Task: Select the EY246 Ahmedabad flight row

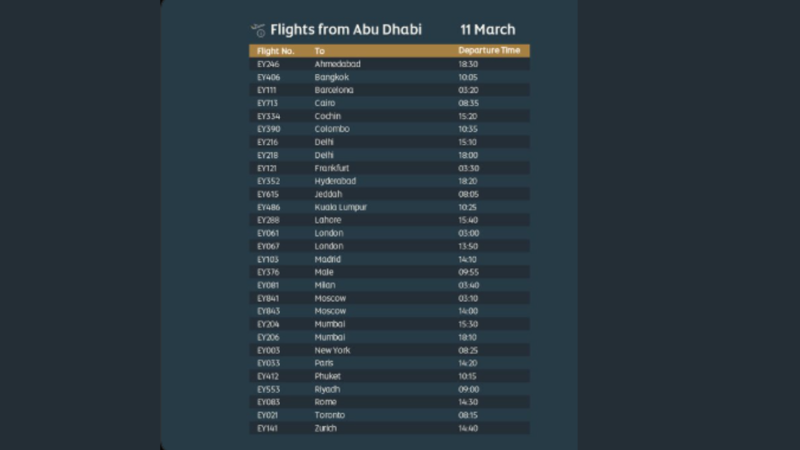Action: click(389, 64)
